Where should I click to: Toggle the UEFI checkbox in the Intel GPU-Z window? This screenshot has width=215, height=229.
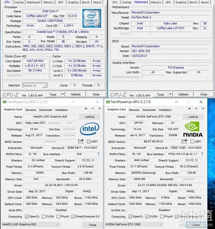[89, 141]
